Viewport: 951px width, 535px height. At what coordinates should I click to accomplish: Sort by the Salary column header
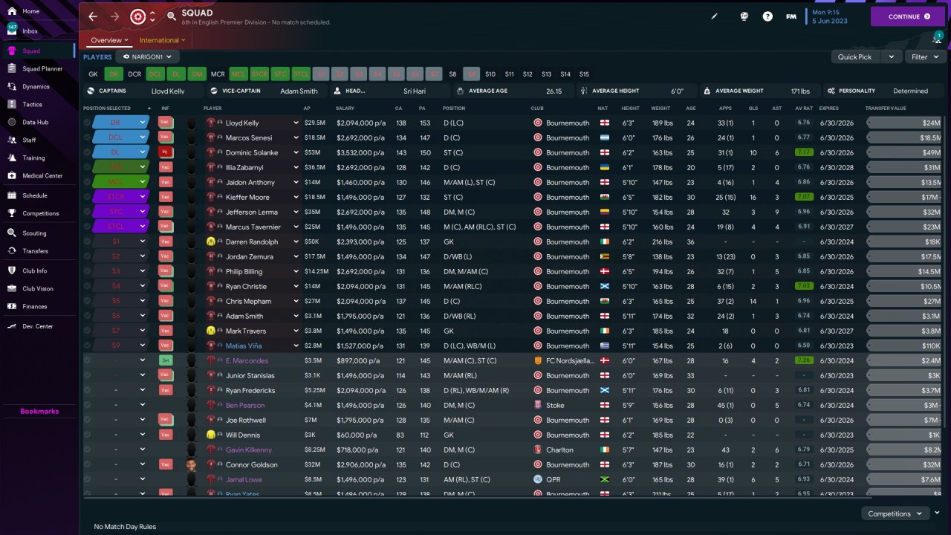coord(345,108)
